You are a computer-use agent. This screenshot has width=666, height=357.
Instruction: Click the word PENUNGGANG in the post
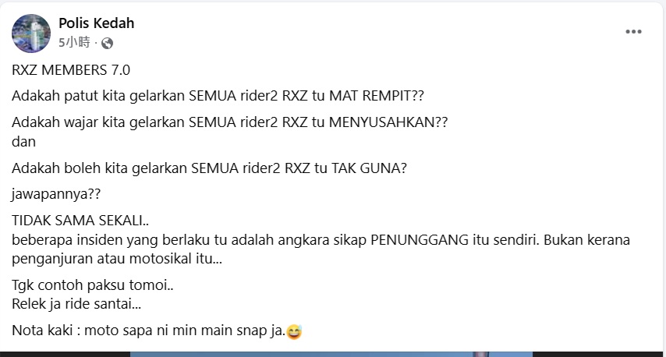(x=420, y=240)
